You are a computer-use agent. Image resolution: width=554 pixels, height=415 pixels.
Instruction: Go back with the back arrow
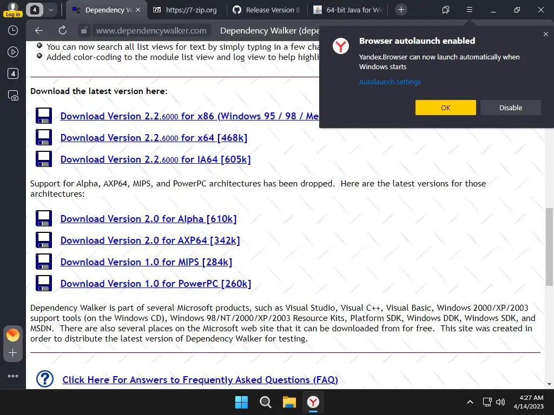(39, 31)
